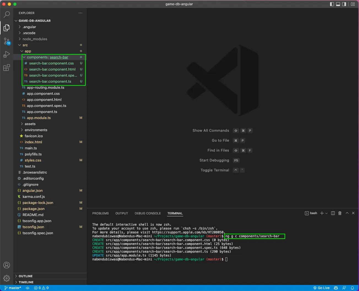
Task: Toggle primary sidebar layout icon
Action: click(x=332, y=4)
